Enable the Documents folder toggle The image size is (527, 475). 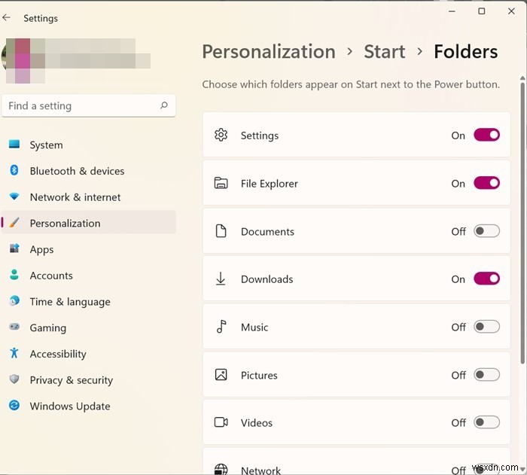(x=486, y=231)
